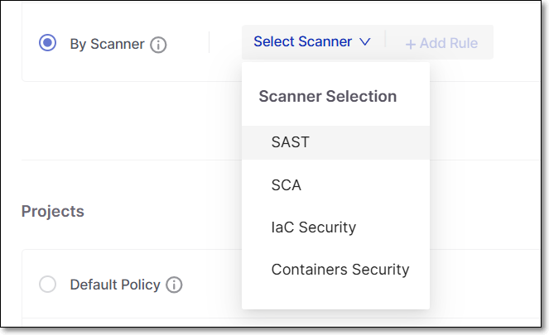Open the Select Scanner dropdown
The image size is (549, 335).
click(x=311, y=41)
